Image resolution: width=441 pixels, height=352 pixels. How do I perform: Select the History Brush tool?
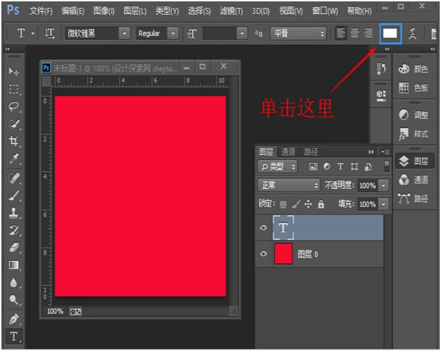tap(14, 231)
